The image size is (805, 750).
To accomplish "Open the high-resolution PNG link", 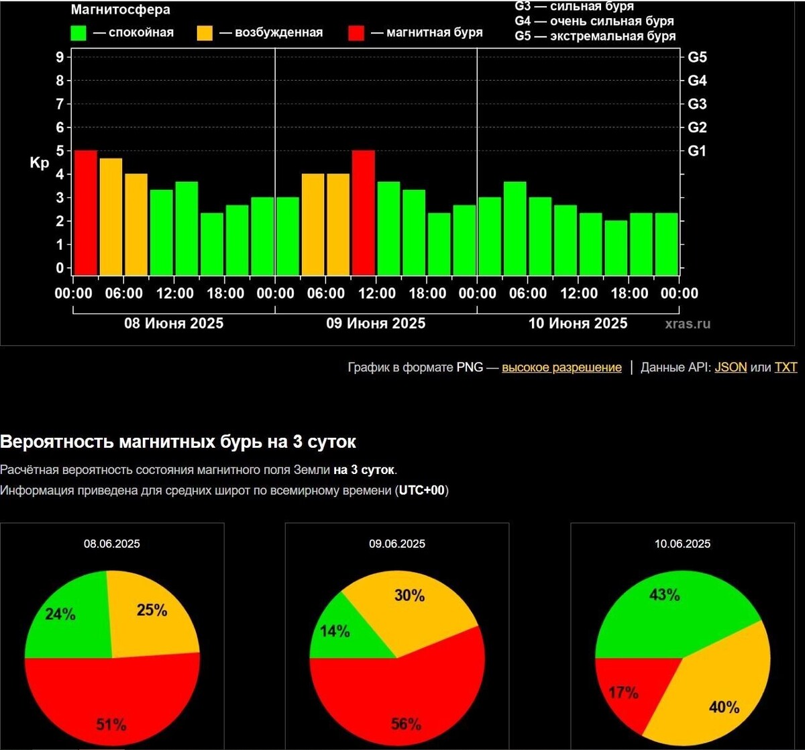I will [x=561, y=367].
